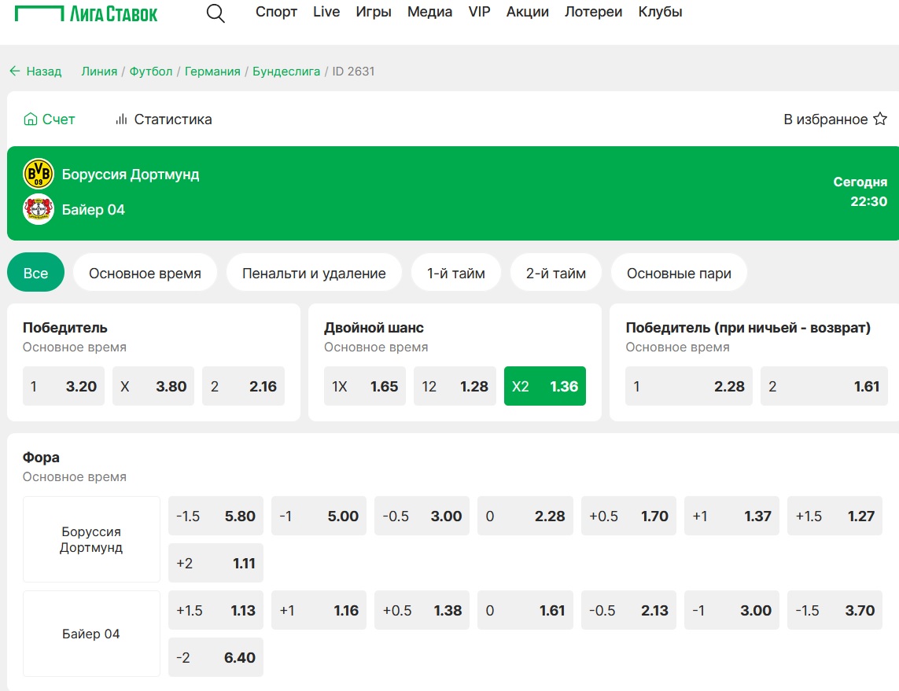This screenshot has width=899, height=691.
Task: Click match time Сегодня 22:30
Action: tap(860, 191)
